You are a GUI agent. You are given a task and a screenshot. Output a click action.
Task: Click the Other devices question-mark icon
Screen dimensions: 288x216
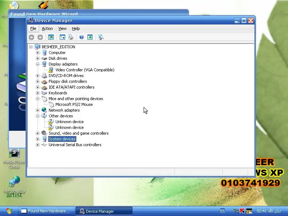pos(44,116)
